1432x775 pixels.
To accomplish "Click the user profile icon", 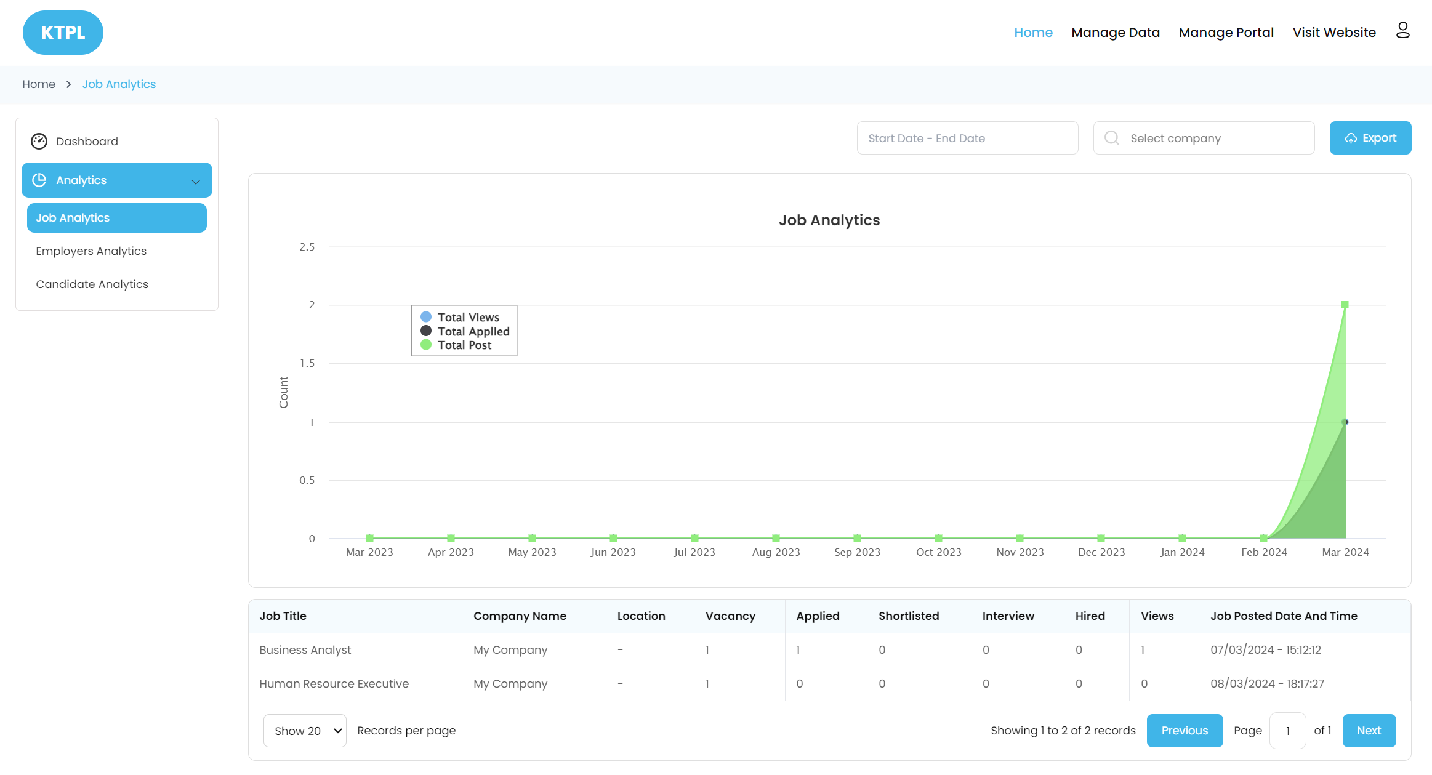I will pyautogui.click(x=1402, y=30).
